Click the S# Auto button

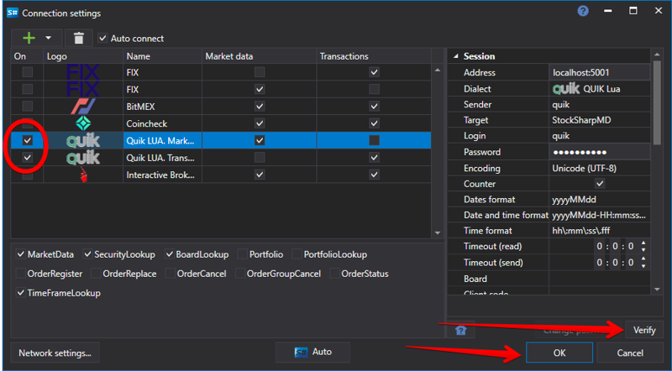point(312,353)
